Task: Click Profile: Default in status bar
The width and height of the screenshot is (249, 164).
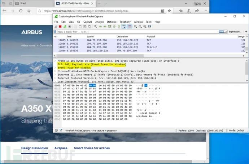Action: [x=236, y=130]
